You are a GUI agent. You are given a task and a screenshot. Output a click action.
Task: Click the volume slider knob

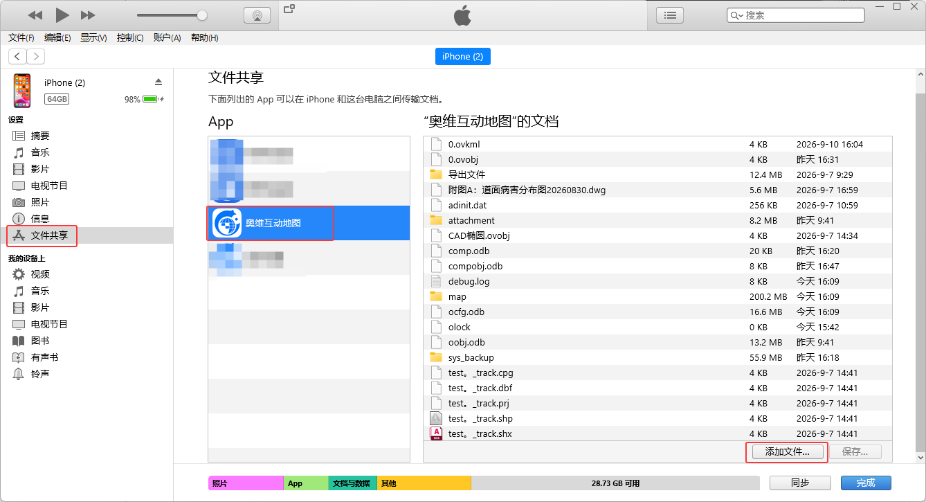tap(202, 15)
